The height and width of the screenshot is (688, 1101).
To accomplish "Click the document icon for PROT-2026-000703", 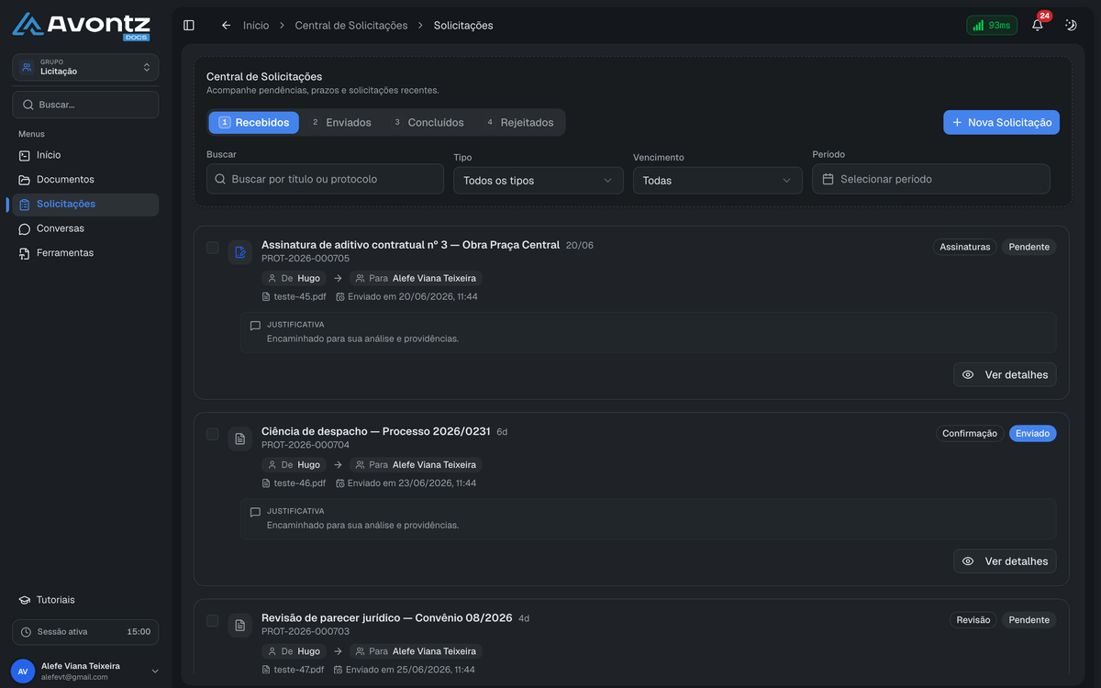I will (x=240, y=626).
